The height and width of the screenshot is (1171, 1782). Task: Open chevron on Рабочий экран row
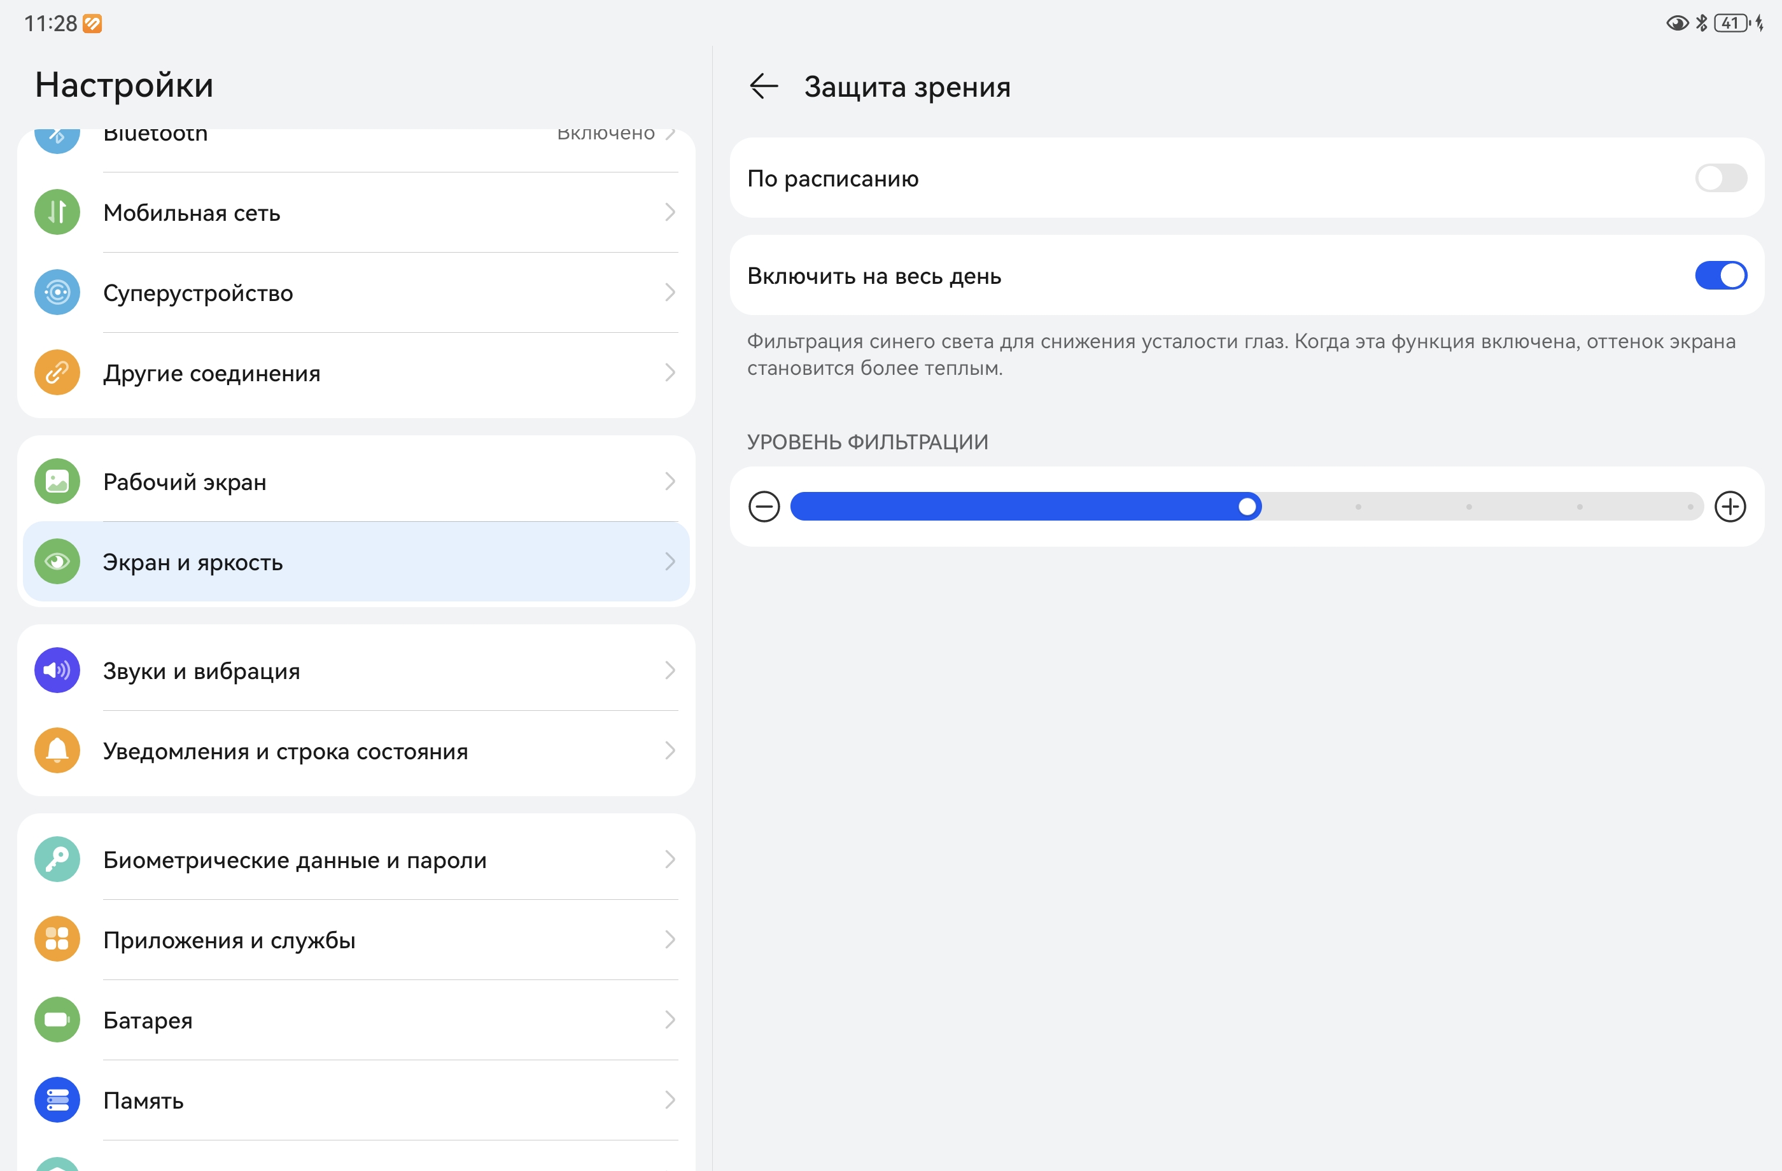[x=670, y=481]
